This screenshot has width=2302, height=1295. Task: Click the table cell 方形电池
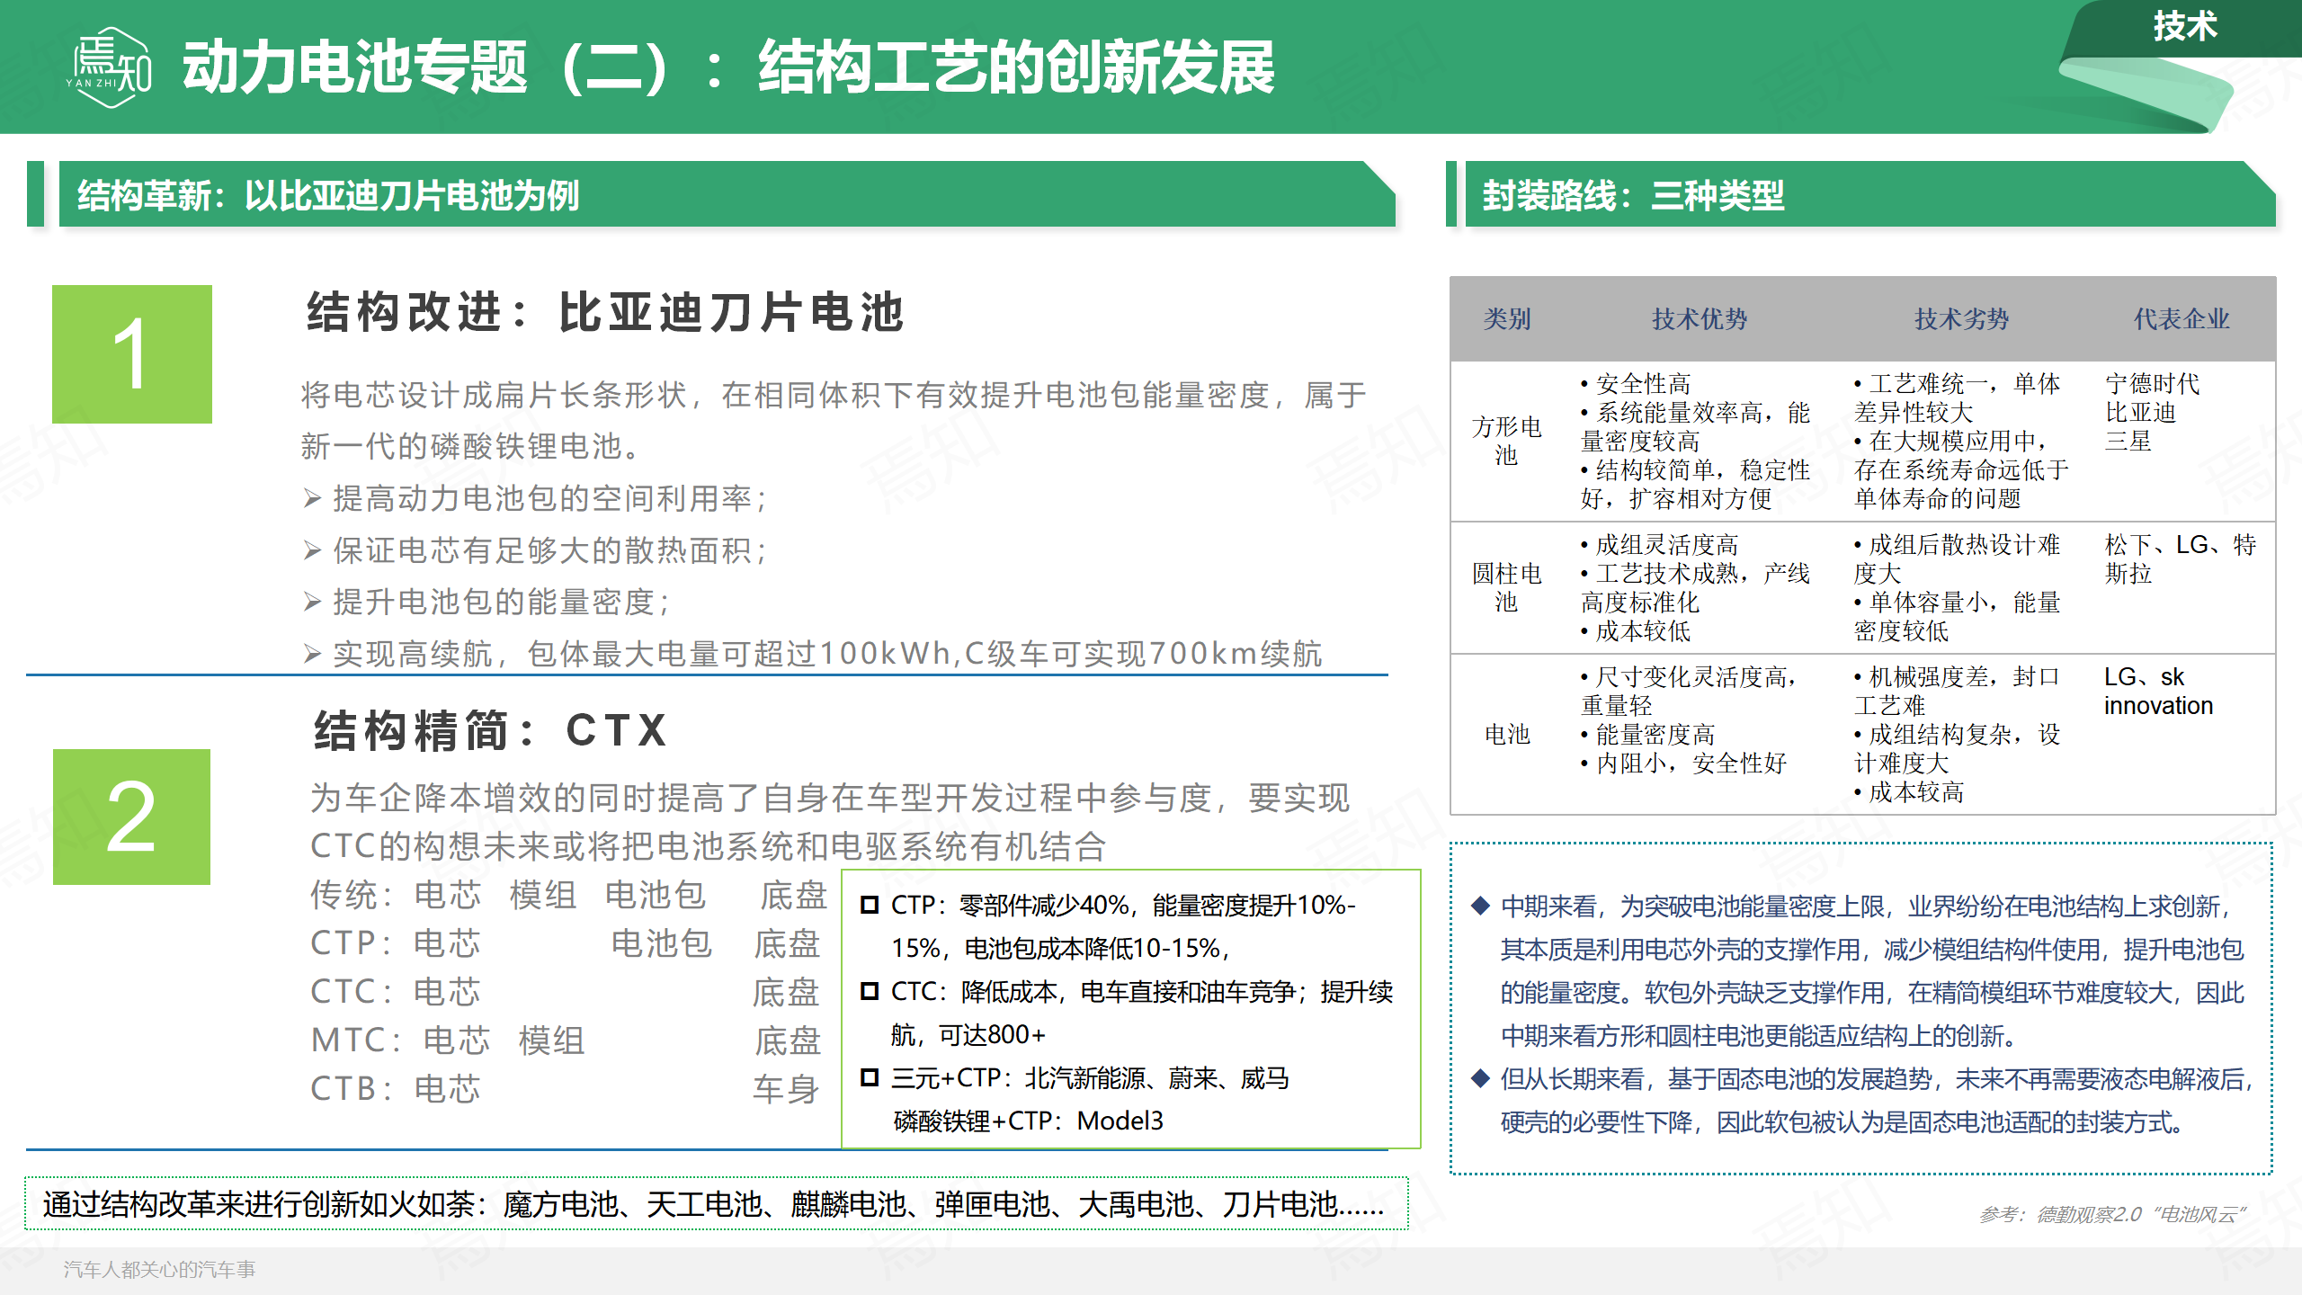click(x=1506, y=441)
